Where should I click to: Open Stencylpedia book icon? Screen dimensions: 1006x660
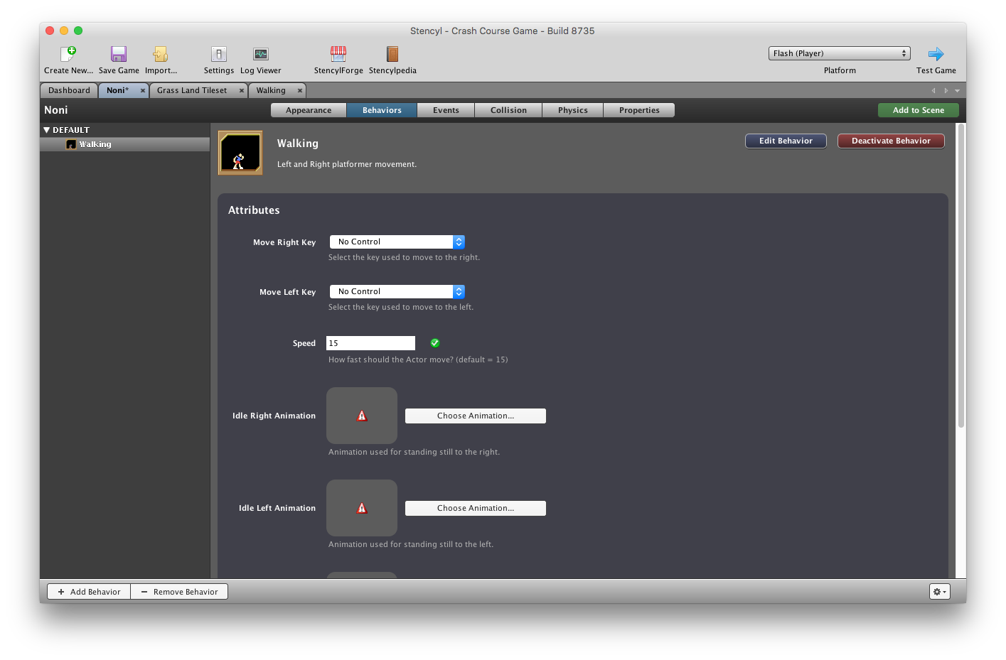tap(392, 54)
